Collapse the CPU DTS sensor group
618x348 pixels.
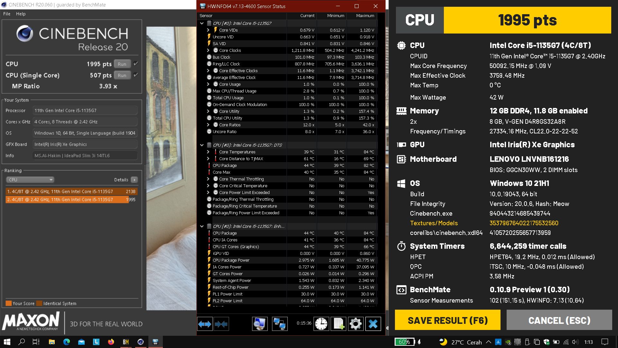click(x=202, y=145)
